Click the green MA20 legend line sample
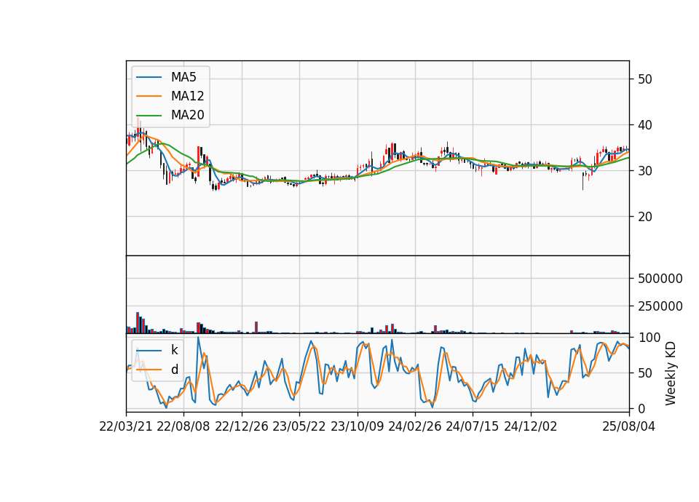Image resolution: width=699 pixels, height=502 pixels. [x=149, y=116]
